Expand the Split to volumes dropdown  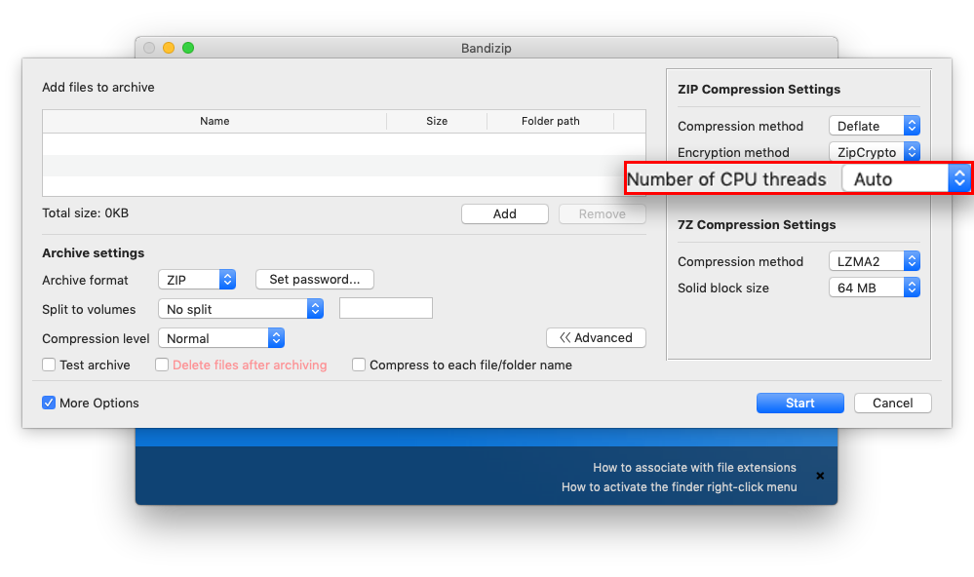(241, 309)
